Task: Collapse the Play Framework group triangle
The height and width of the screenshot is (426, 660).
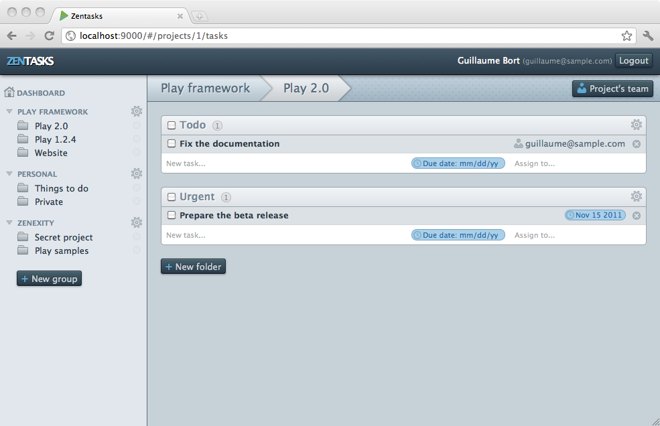Action: coord(9,112)
